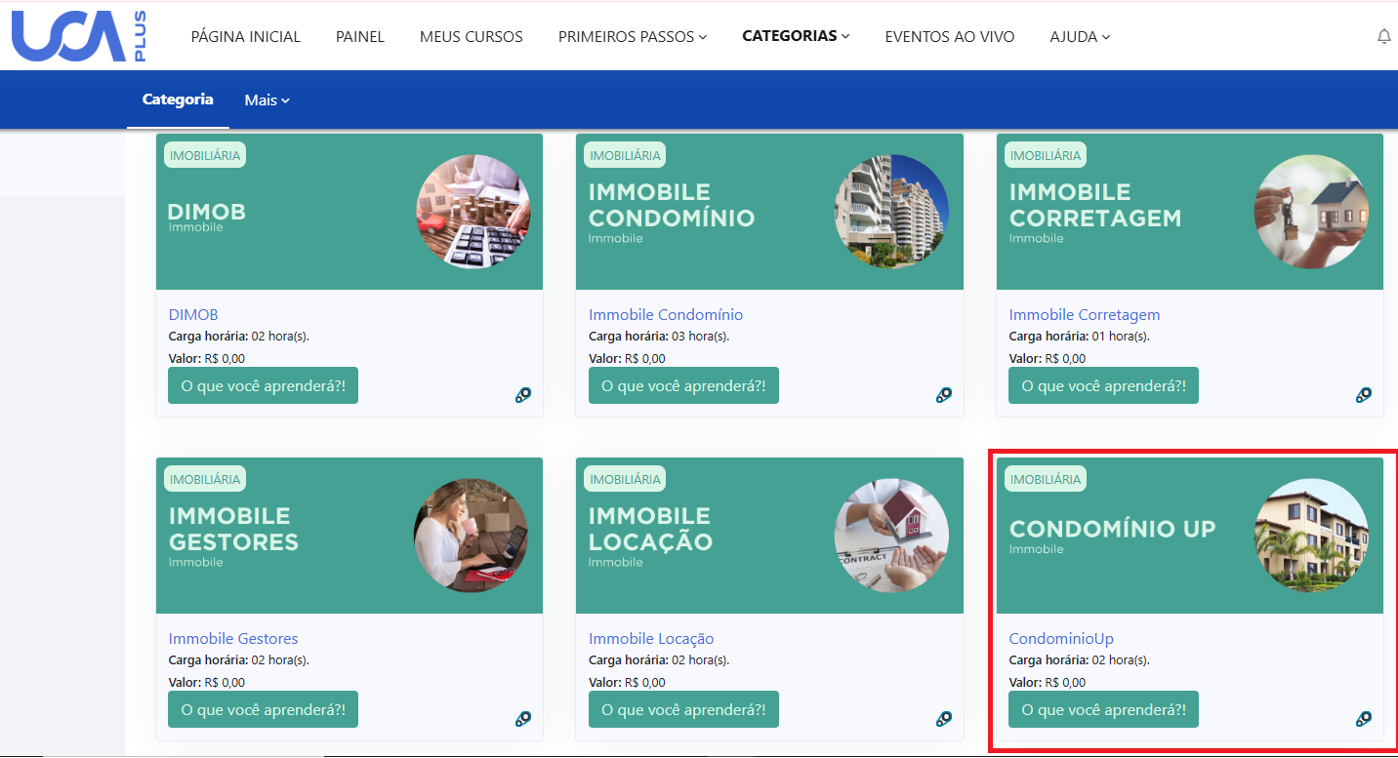
Task: Click 'Carga horária' line under Immobile Gestores
Action: [239, 660]
